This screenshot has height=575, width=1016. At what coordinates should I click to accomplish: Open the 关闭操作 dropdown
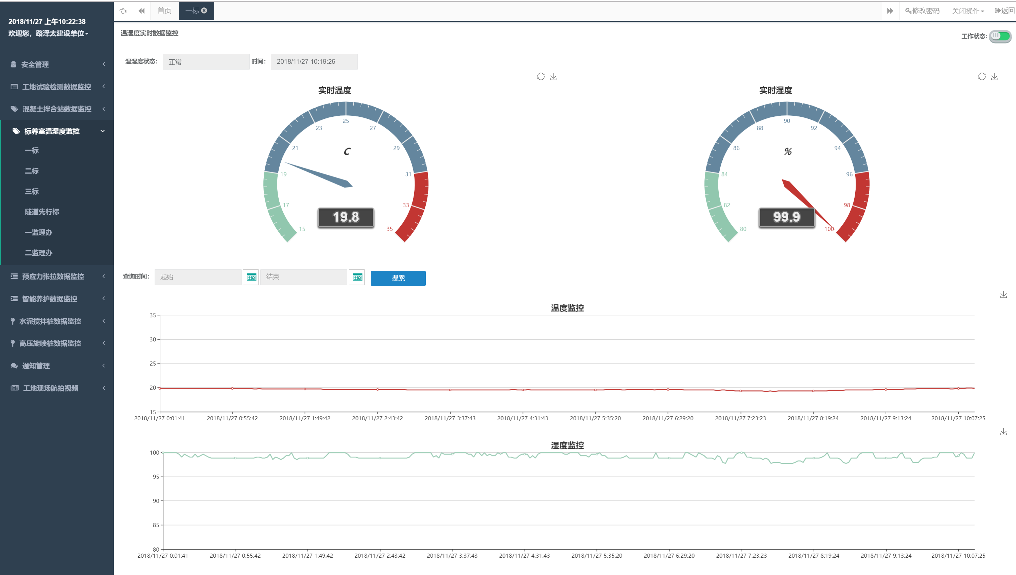pyautogui.click(x=967, y=11)
